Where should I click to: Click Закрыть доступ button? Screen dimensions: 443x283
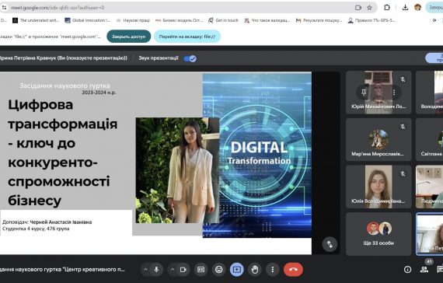(x=128, y=37)
